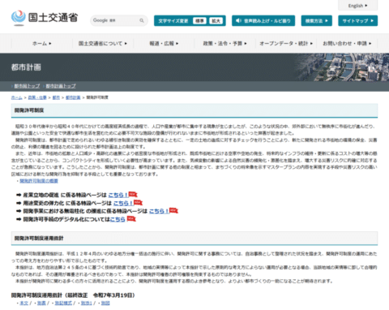Click arrow bullet before 用途変更の弾力化
Image resolution: width=389 pixels, height=310 pixels.
point(19,203)
